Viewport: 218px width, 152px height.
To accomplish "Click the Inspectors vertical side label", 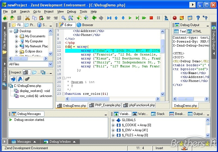I will click(4, 74).
